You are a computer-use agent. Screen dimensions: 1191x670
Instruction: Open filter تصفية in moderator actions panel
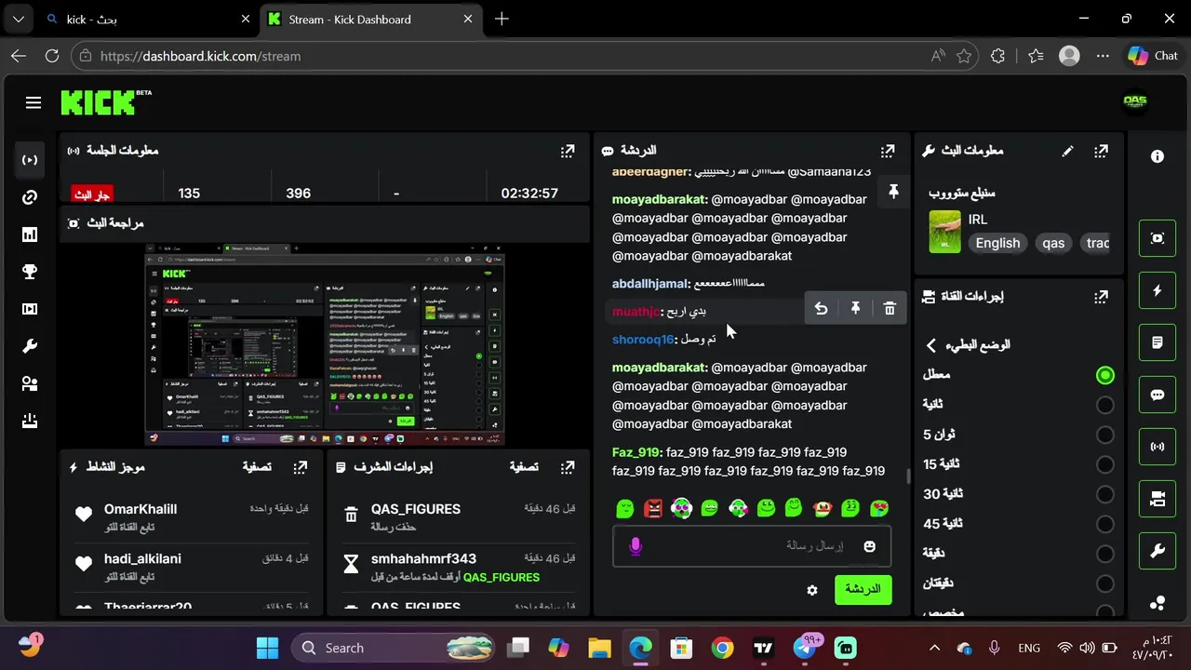pos(524,467)
